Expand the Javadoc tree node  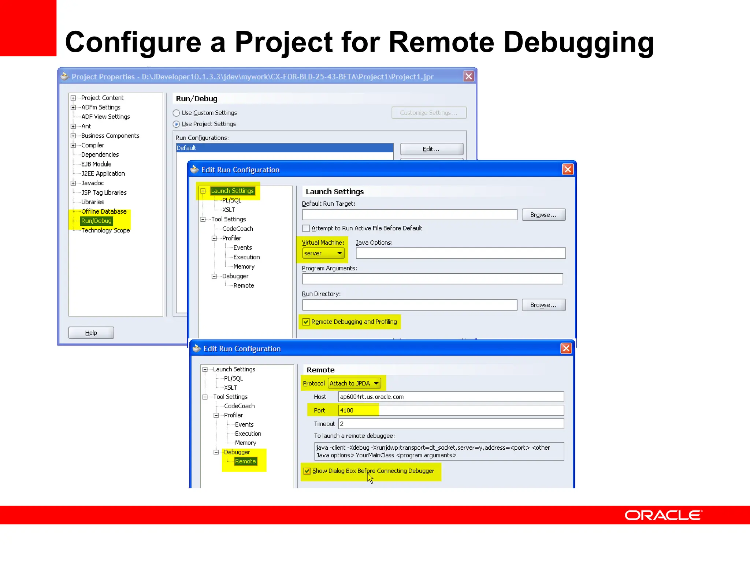(73, 183)
